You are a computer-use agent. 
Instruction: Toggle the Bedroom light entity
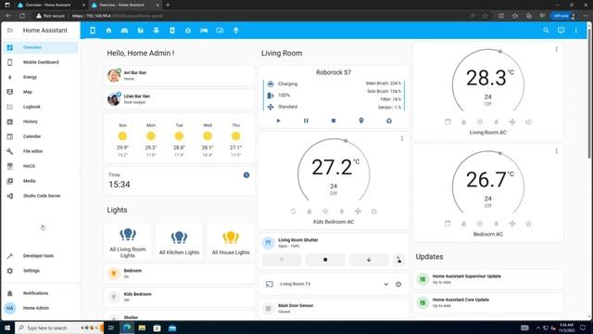[179, 274]
